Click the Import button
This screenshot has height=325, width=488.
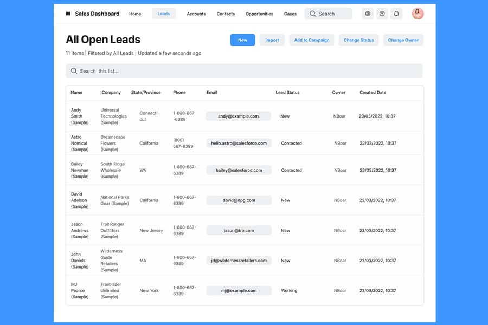272,40
